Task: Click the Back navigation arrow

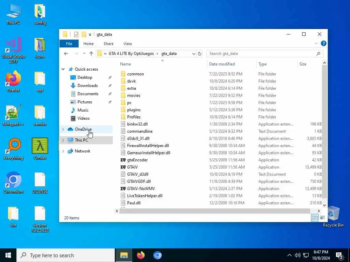Action: pos(66,54)
